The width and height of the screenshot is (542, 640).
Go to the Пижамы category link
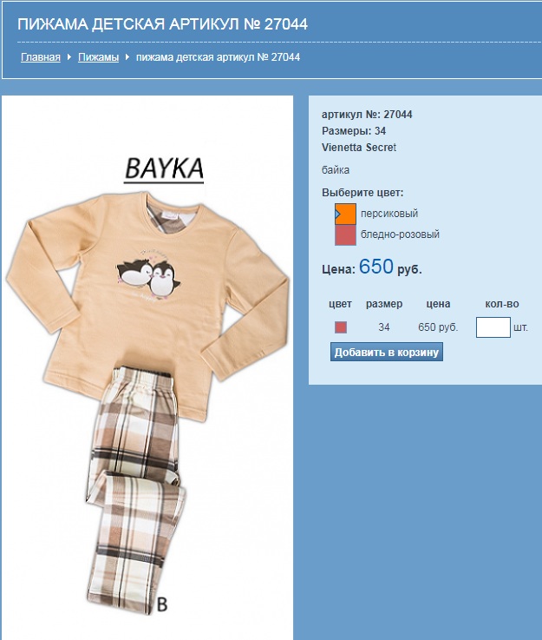(x=98, y=57)
